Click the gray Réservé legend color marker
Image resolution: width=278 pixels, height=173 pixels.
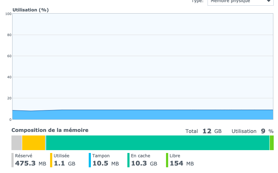(13, 160)
